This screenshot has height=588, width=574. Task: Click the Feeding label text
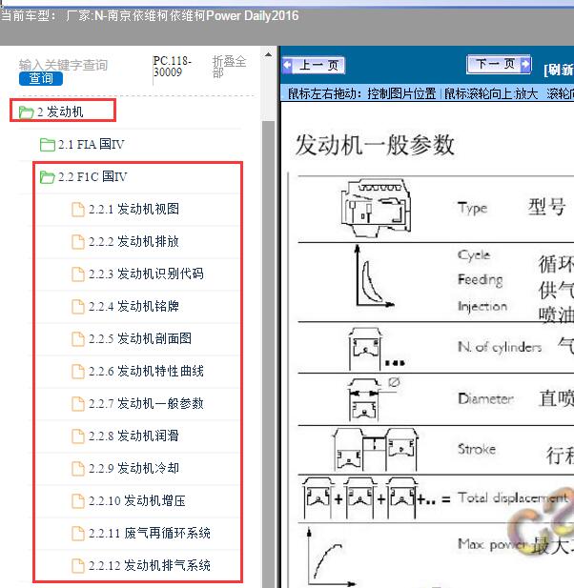point(481,280)
